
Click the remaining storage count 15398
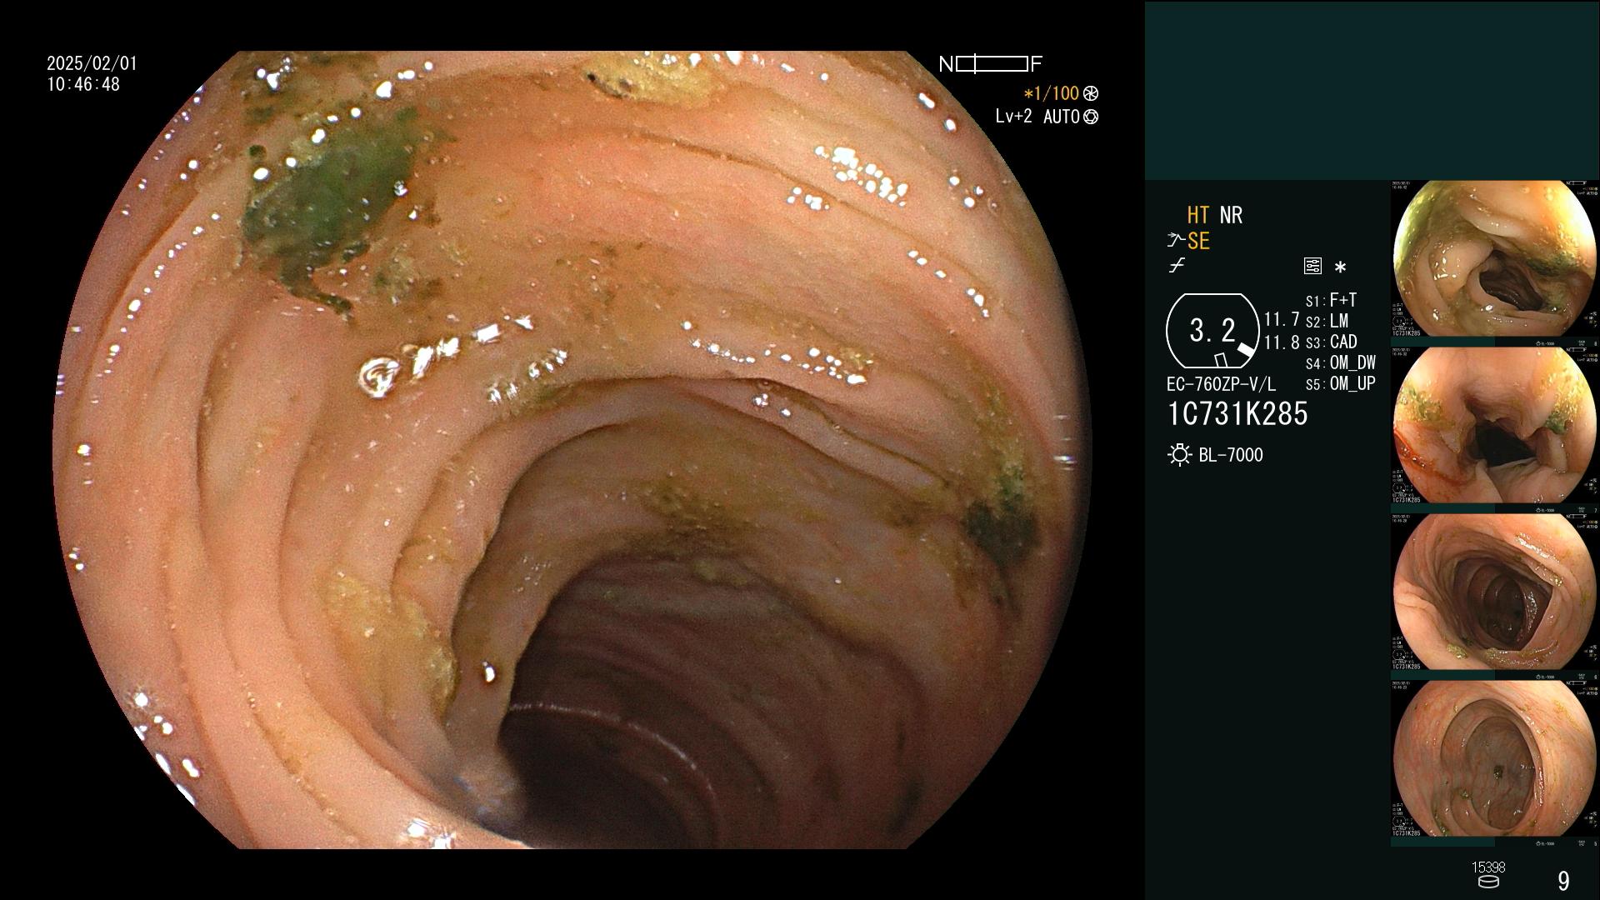click(x=1488, y=867)
